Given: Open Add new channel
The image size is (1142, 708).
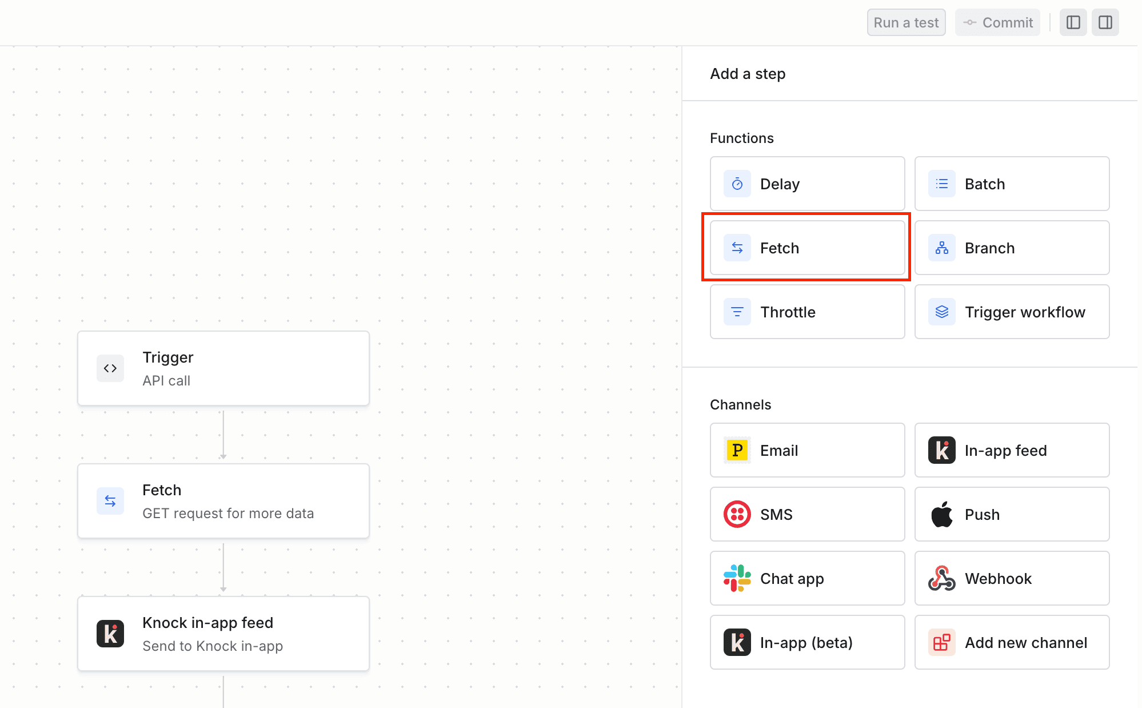Looking at the screenshot, I should tap(1012, 642).
